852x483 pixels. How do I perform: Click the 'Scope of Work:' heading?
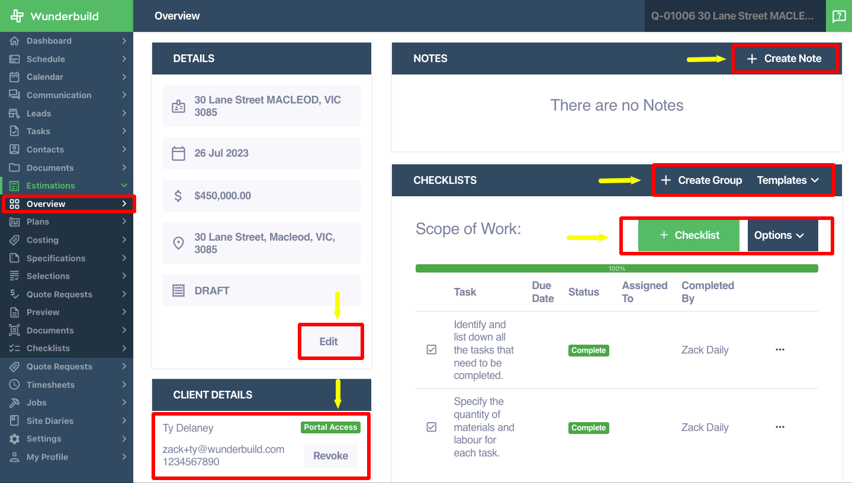pos(468,229)
